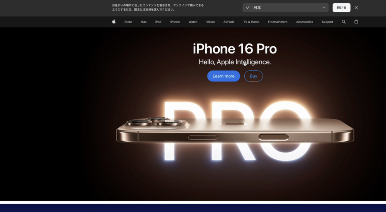Open the search magnifier icon
Image resolution: width=386 pixels, height=212 pixels.
click(344, 22)
